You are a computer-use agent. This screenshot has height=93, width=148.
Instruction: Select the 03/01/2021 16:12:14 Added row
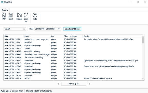pos(73,79)
